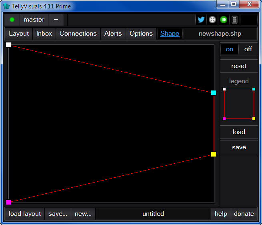
Task: Open the Connections tab
Action: 78,34
